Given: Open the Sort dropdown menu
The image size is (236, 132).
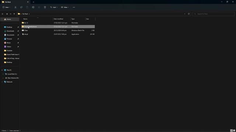Looking at the screenshot, I should click(54, 7).
